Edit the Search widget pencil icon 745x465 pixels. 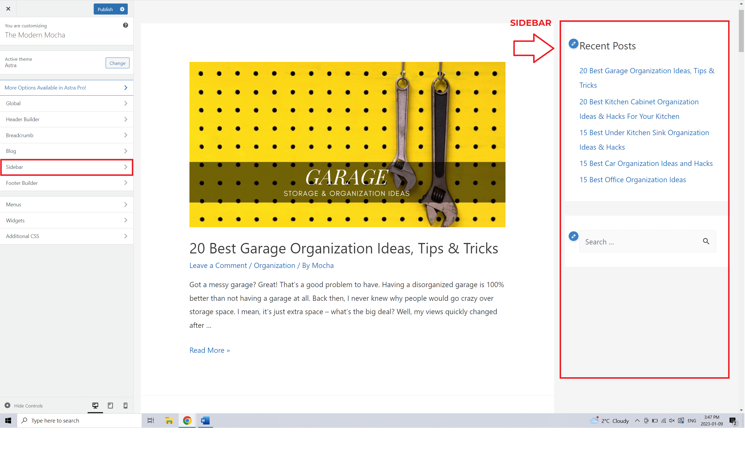coord(573,237)
